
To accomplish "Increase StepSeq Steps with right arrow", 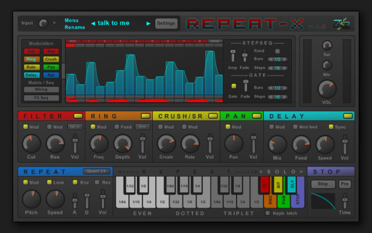I will pyautogui.click(x=284, y=68).
